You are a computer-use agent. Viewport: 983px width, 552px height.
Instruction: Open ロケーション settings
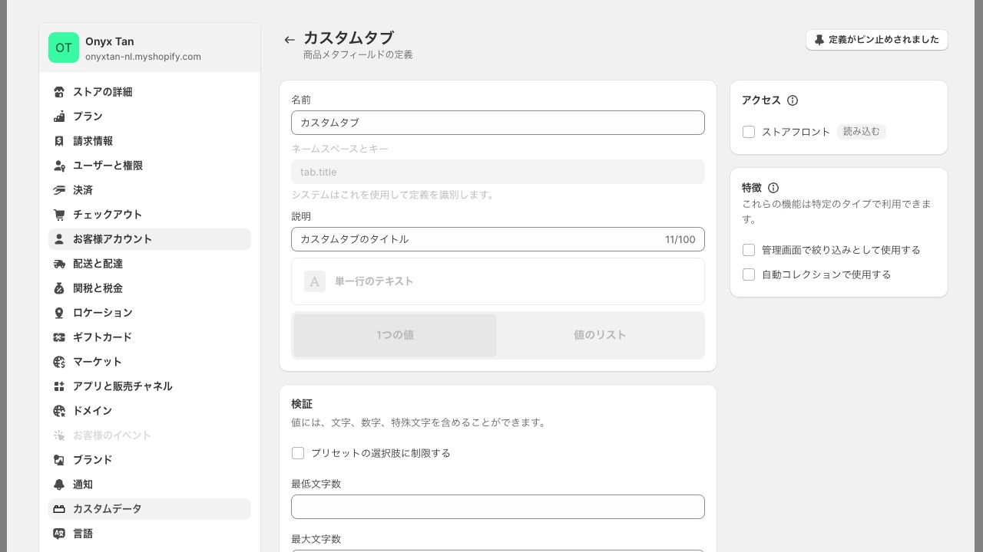150,313
